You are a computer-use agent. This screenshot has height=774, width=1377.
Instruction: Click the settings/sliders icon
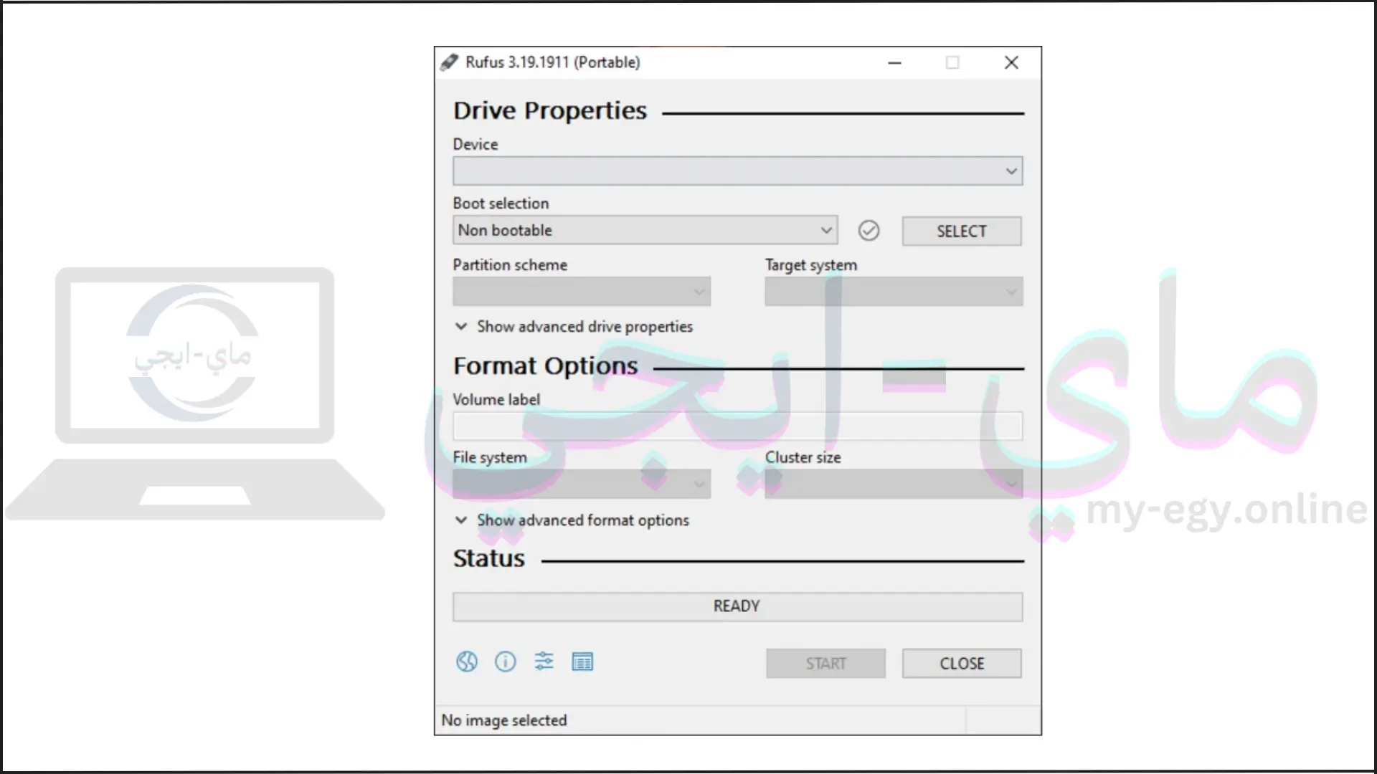[x=544, y=661]
